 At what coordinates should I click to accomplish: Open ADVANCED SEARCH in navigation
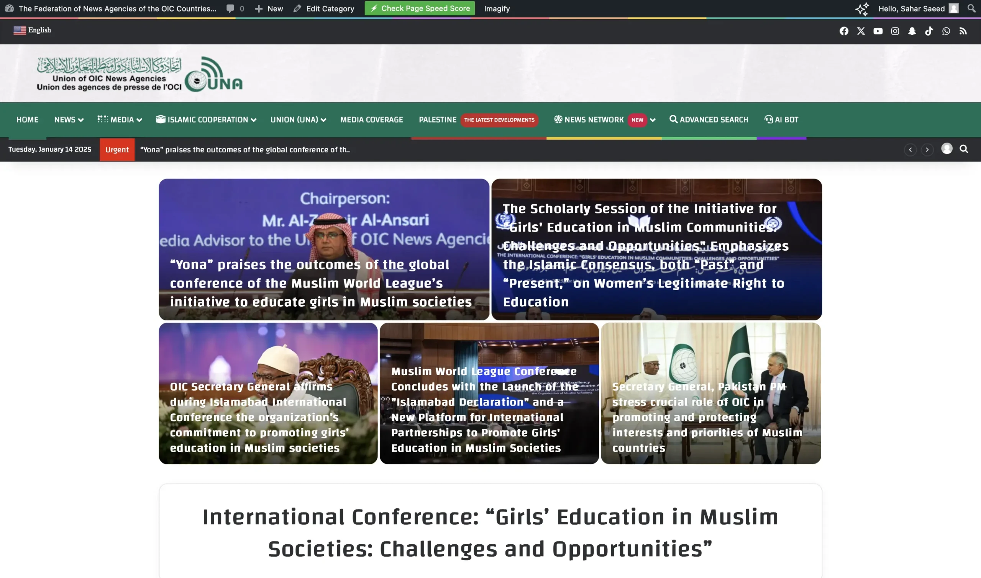(709, 119)
